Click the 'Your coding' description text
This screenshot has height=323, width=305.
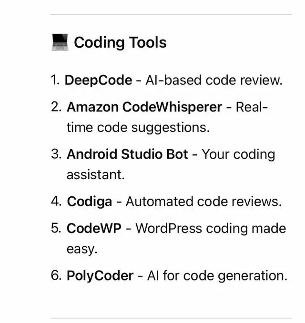tap(238, 154)
